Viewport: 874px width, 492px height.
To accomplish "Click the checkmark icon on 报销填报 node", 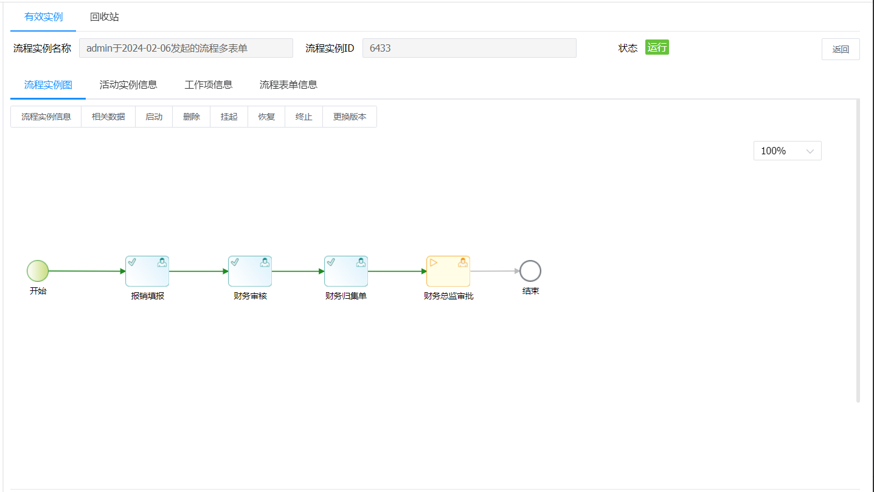I will 132,262.
